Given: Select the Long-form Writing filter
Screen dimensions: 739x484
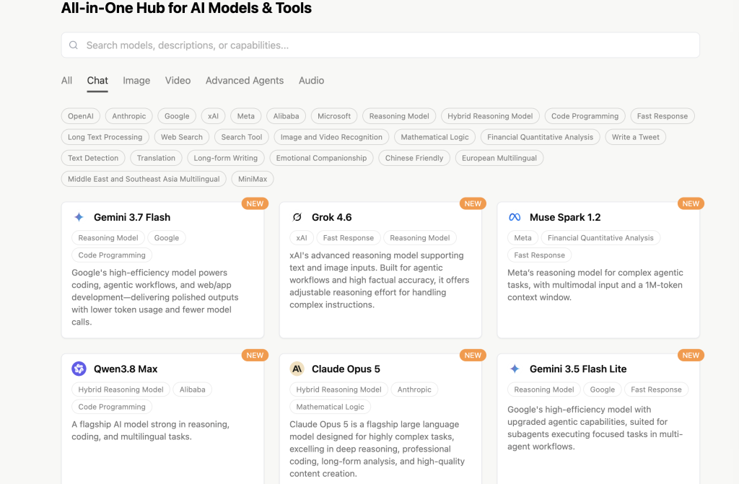Looking at the screenshot, I should (226, 158).
